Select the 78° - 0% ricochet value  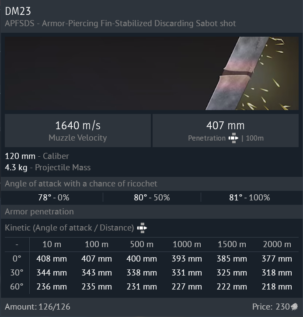point(53,197)
